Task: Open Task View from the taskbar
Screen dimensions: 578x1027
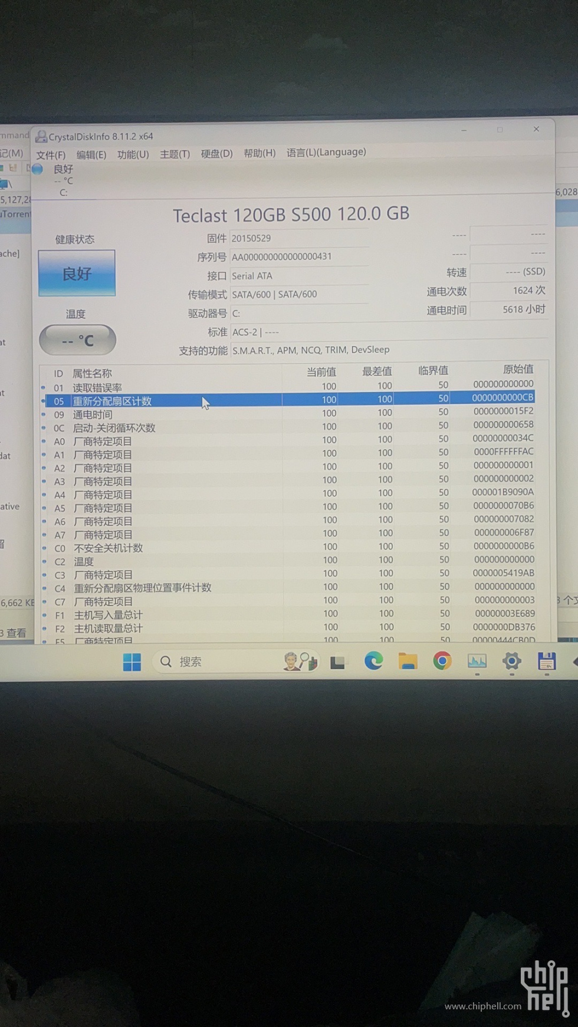Action: coord(337,662)
